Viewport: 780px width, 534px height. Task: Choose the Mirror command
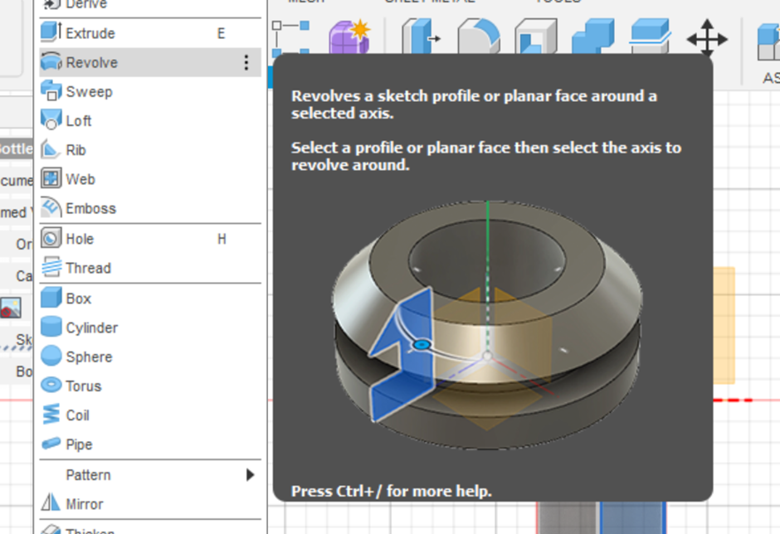[149, 504]
